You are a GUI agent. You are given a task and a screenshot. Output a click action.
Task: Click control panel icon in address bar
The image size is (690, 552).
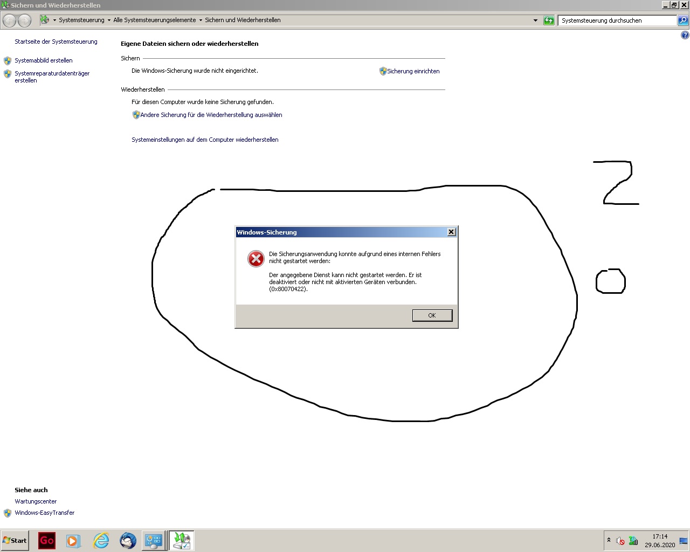pos(45,20)
